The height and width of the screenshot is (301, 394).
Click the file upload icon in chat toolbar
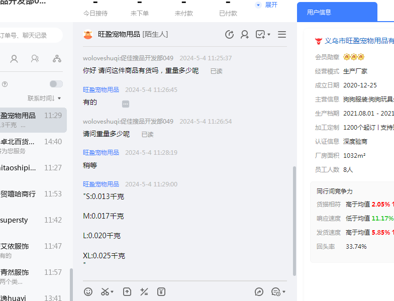point(127,291)
